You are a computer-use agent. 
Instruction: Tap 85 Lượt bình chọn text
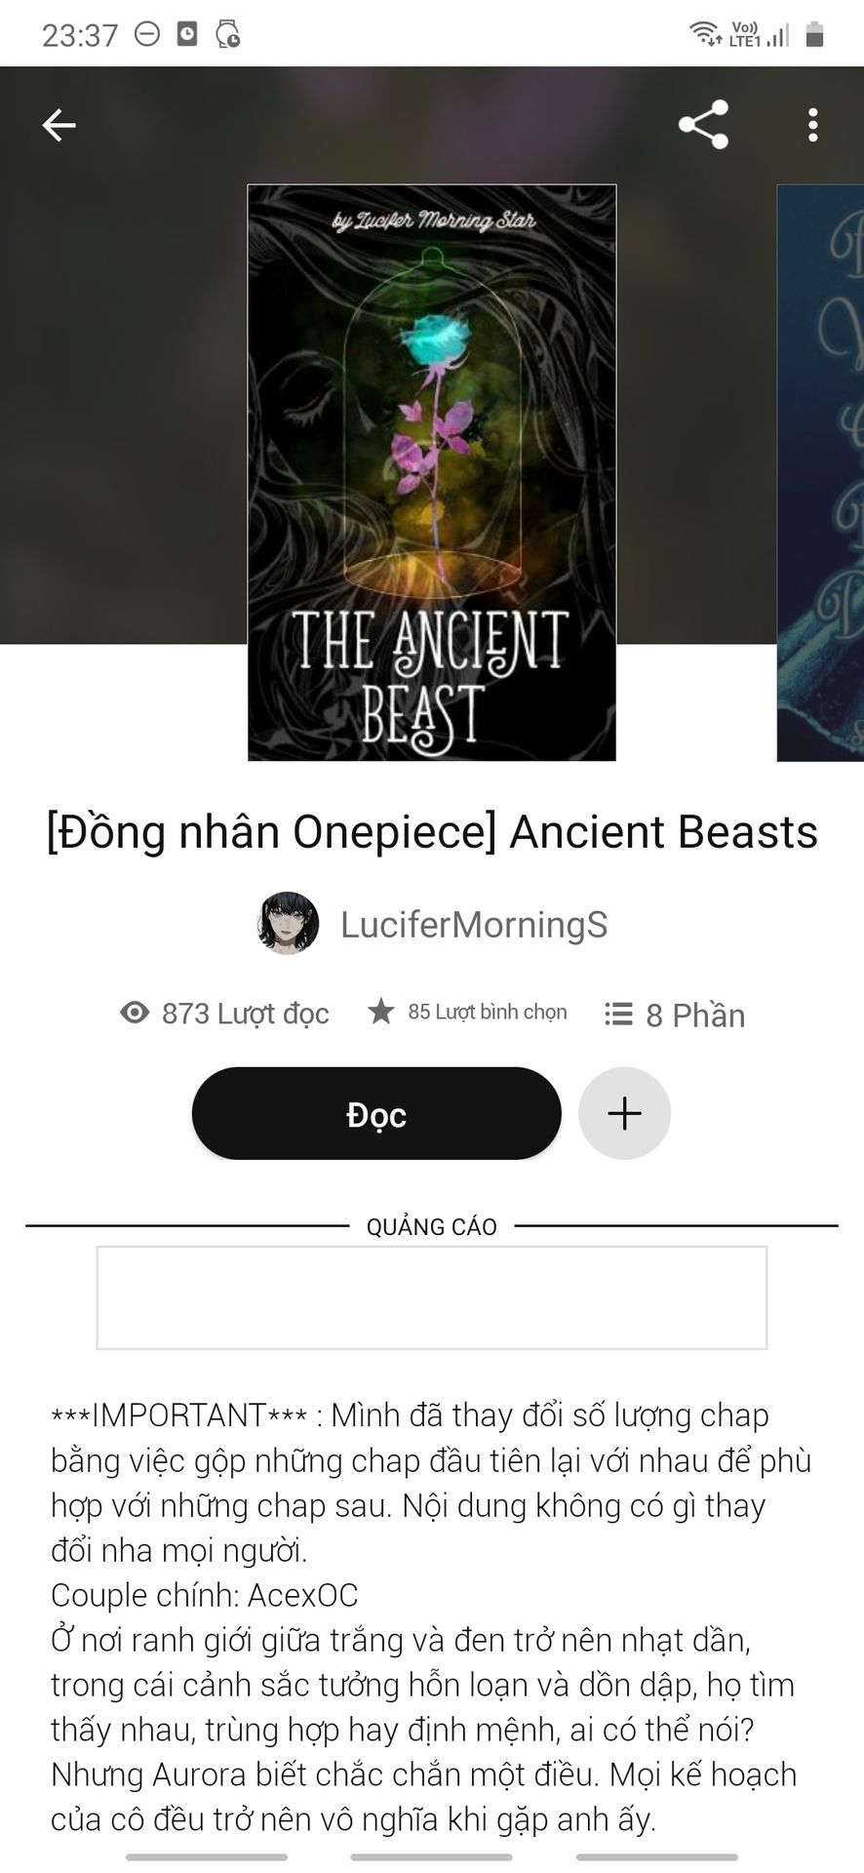(488, 1012)
